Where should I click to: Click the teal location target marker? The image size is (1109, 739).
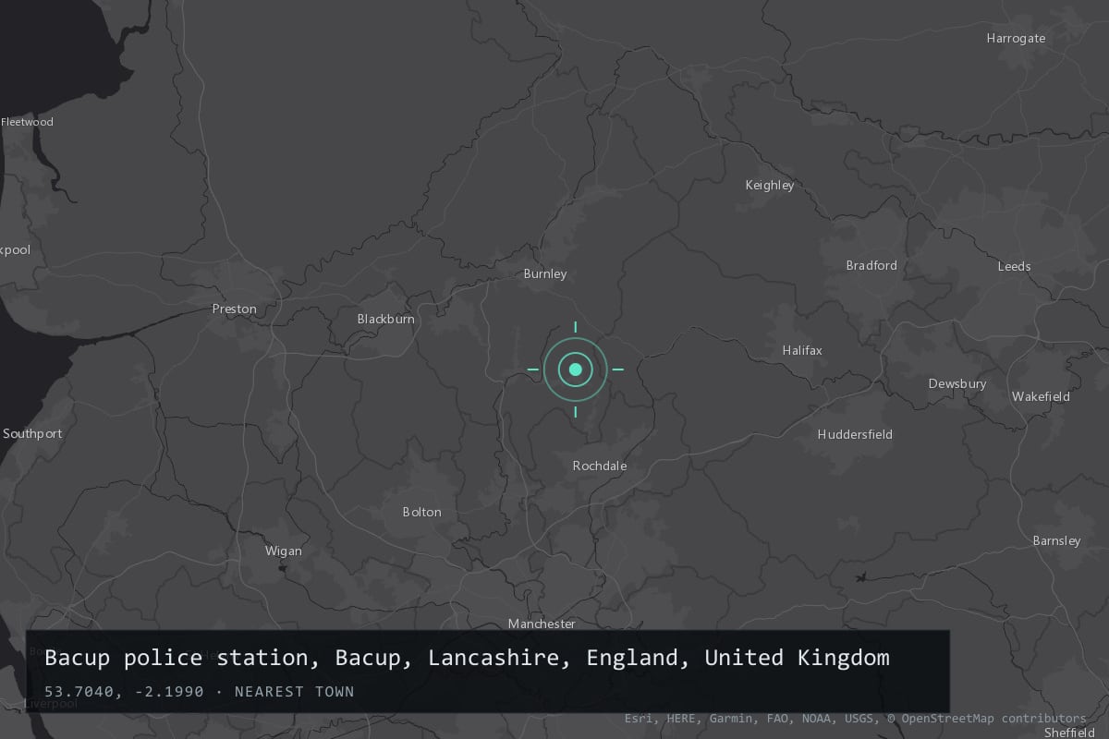tap(575, 369)
